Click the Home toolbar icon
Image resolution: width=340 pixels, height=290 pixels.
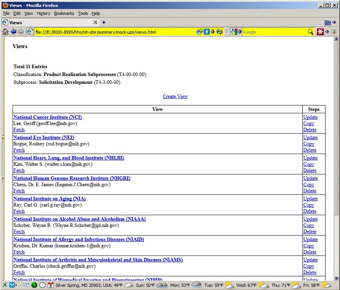[x=5, y=32]
